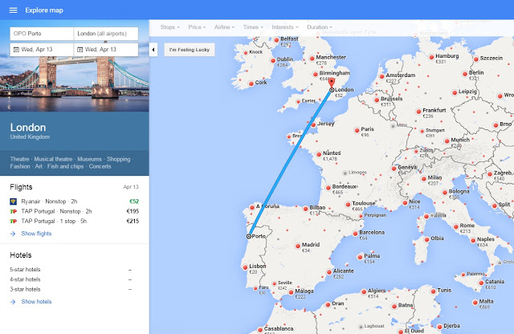Open the Stops filter dropdown
Viewport: 514px width, 334px height.
tap(169, 27)
